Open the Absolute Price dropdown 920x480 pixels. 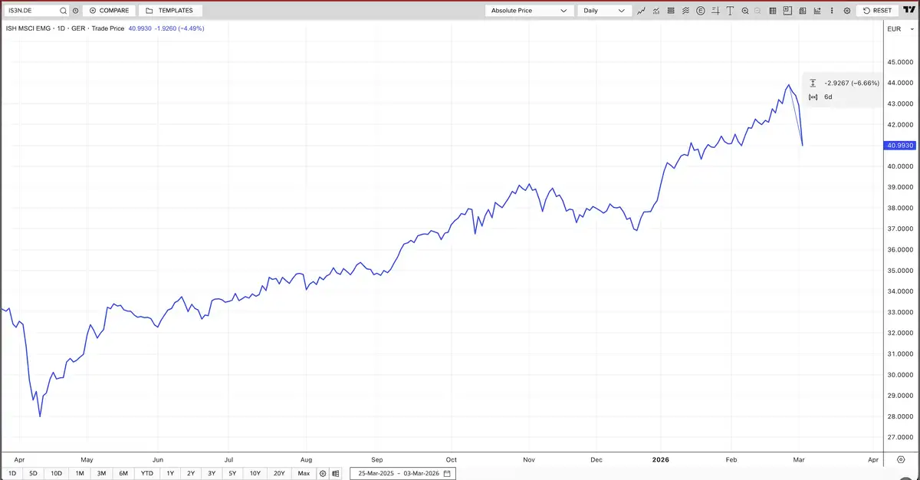(529, 11)
